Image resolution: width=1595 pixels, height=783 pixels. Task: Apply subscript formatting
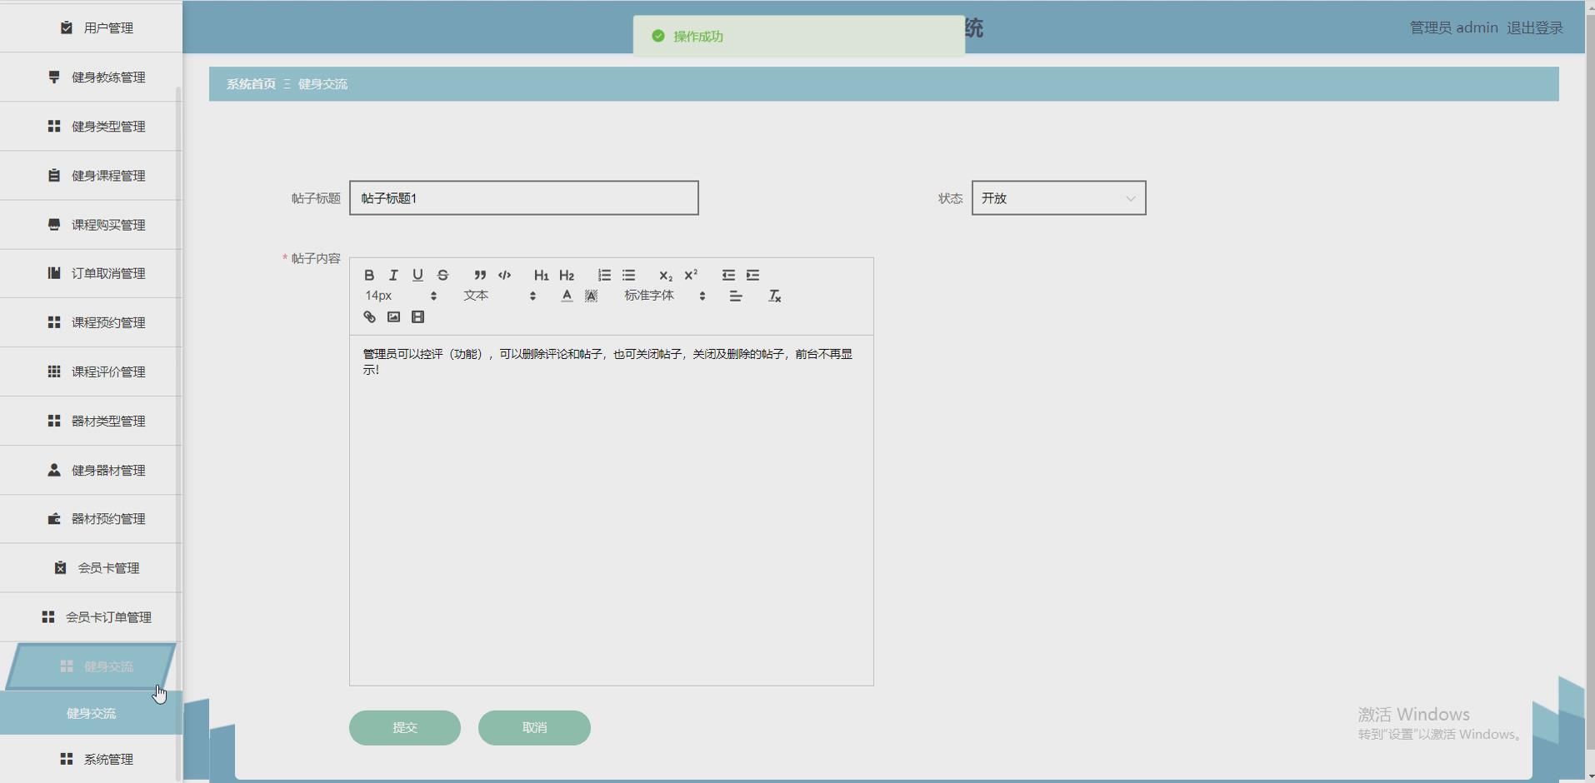point(665,275)
